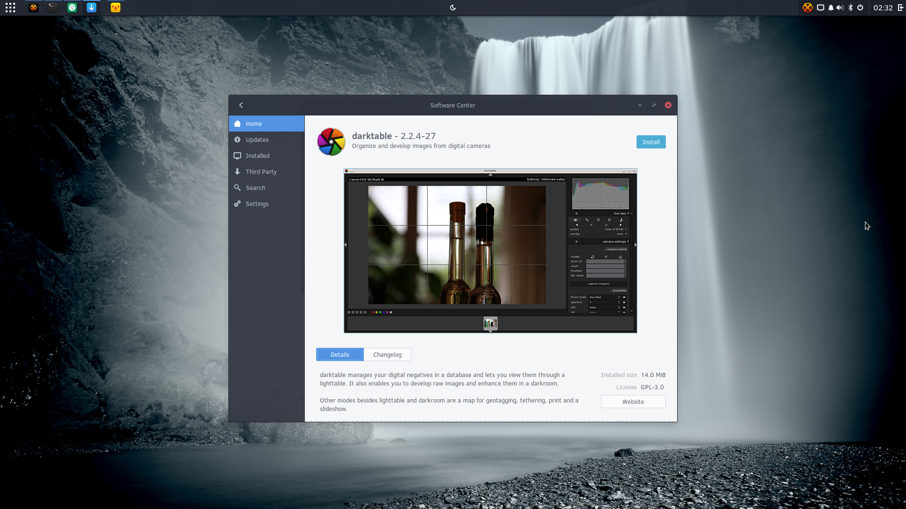The width and height of the screenshot is (906, 509).
Task: Click the summary 'Organize and develop images from digital cameras'
Action: click(421, 146)
